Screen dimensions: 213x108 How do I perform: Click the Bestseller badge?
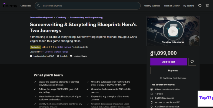(35, 47)
